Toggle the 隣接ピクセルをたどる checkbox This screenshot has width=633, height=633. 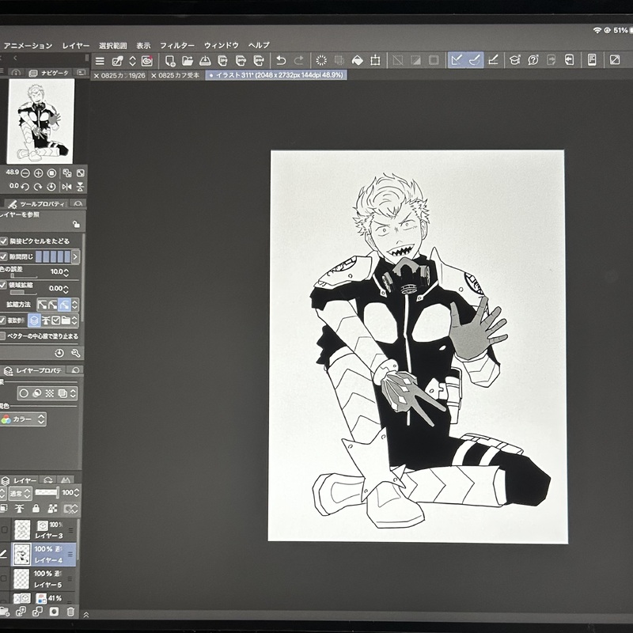[x=4, y=241]
